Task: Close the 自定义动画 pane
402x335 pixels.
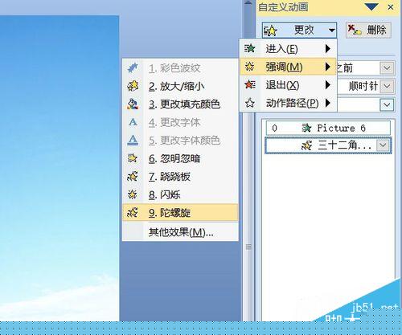Action: point(391,7)
